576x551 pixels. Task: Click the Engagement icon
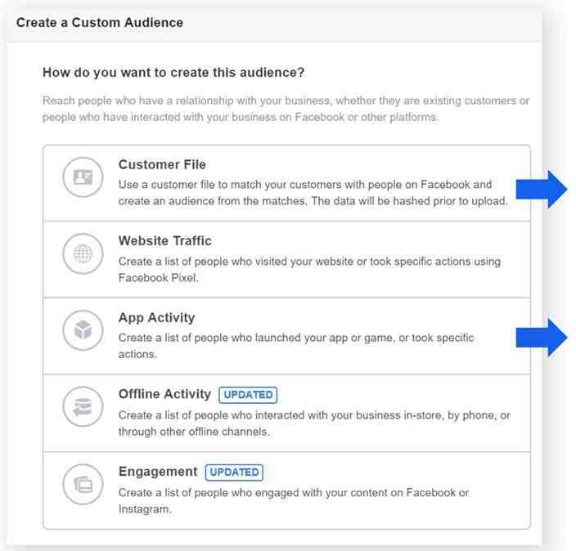coord(83,485)
